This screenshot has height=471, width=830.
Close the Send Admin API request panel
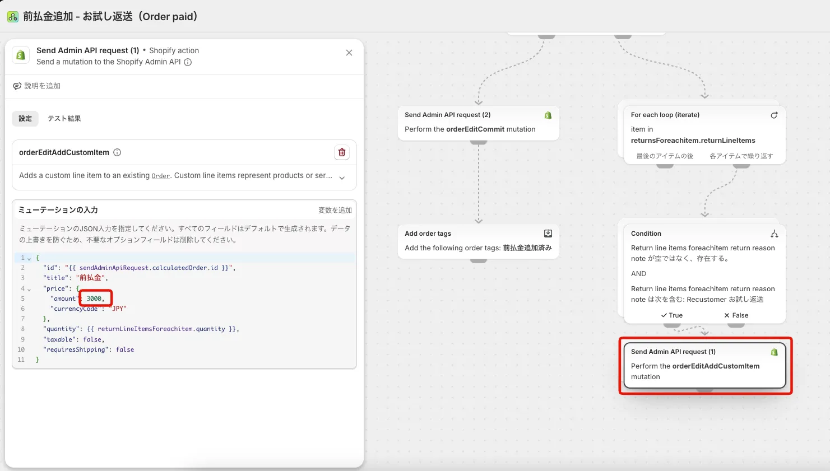(349, 53)
